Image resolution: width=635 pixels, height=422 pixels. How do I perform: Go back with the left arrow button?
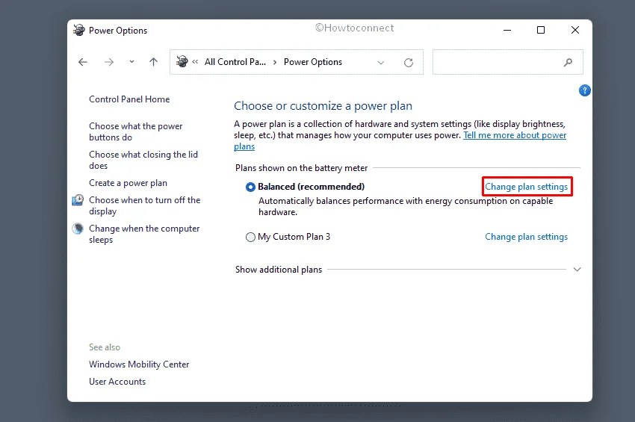click(x=83, y=62)
